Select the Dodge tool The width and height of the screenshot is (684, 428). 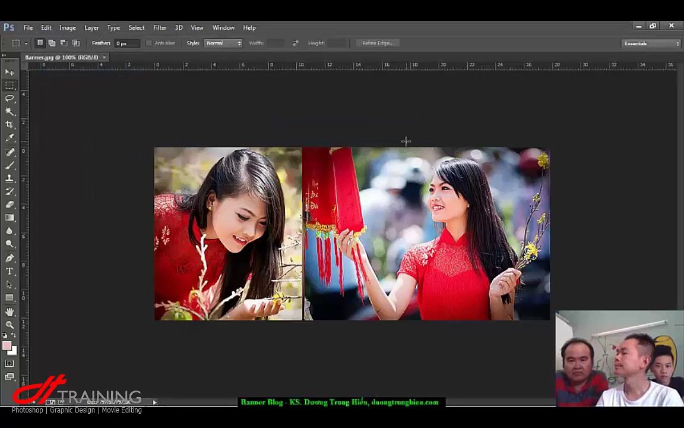tap(9, 244)
